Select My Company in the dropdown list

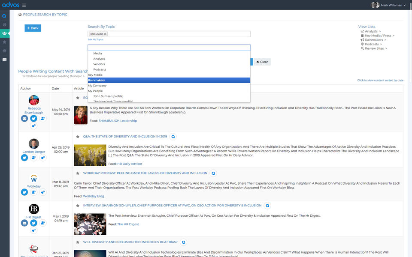coord(169,86)
